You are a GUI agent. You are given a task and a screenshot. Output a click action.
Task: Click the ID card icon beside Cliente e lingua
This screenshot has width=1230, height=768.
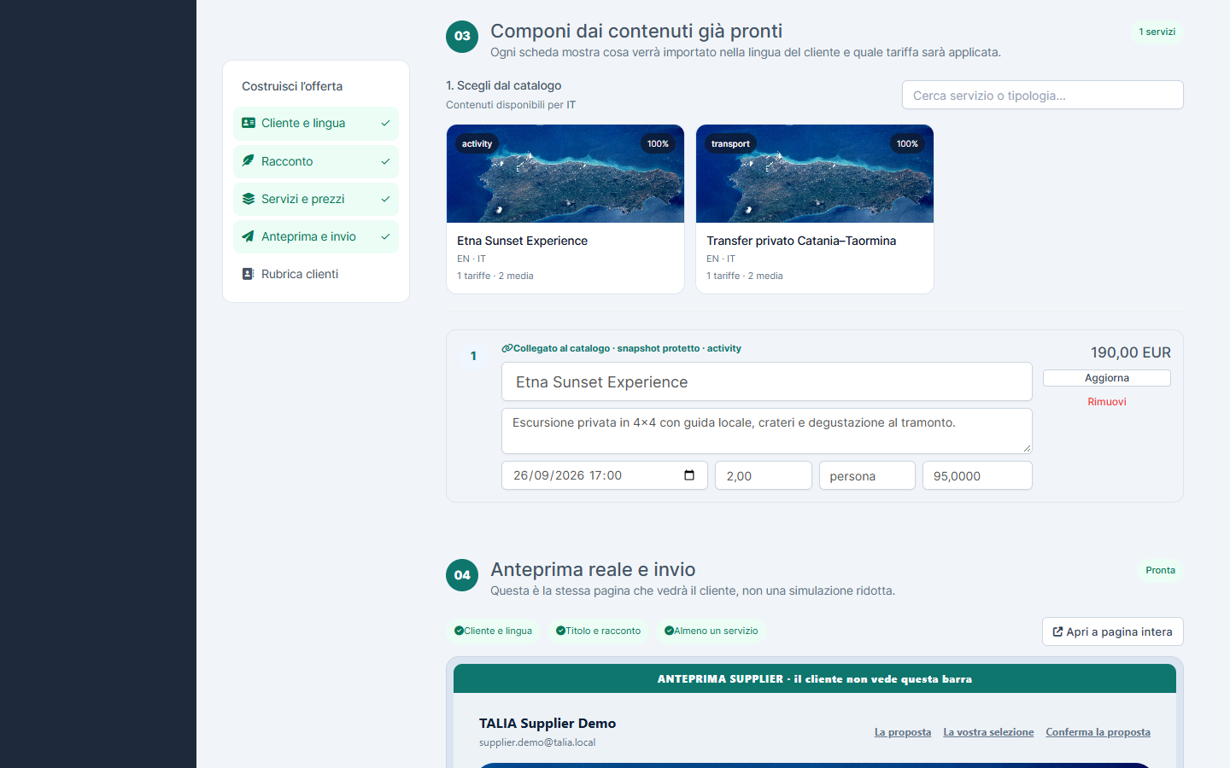coord(249,123)
